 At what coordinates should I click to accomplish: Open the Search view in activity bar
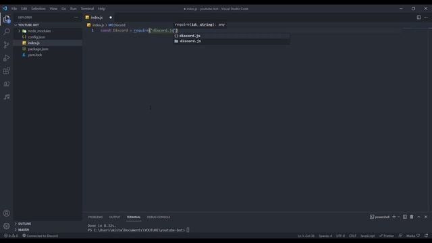(x=7, y=32)
